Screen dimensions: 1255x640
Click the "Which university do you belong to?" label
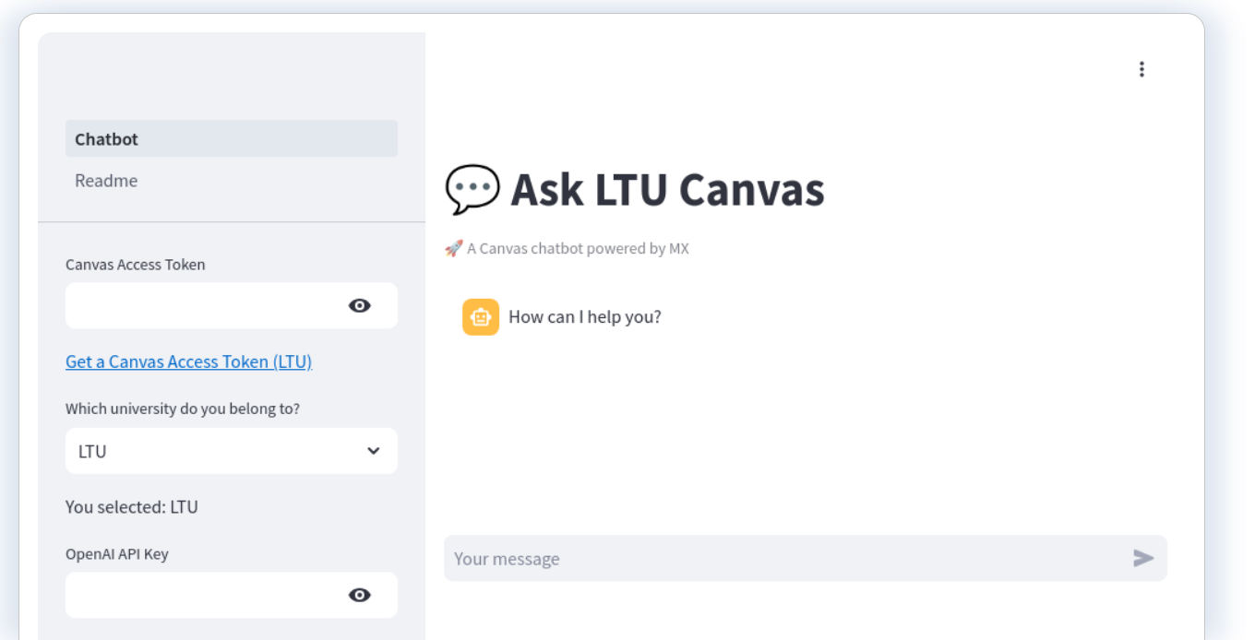183,409
